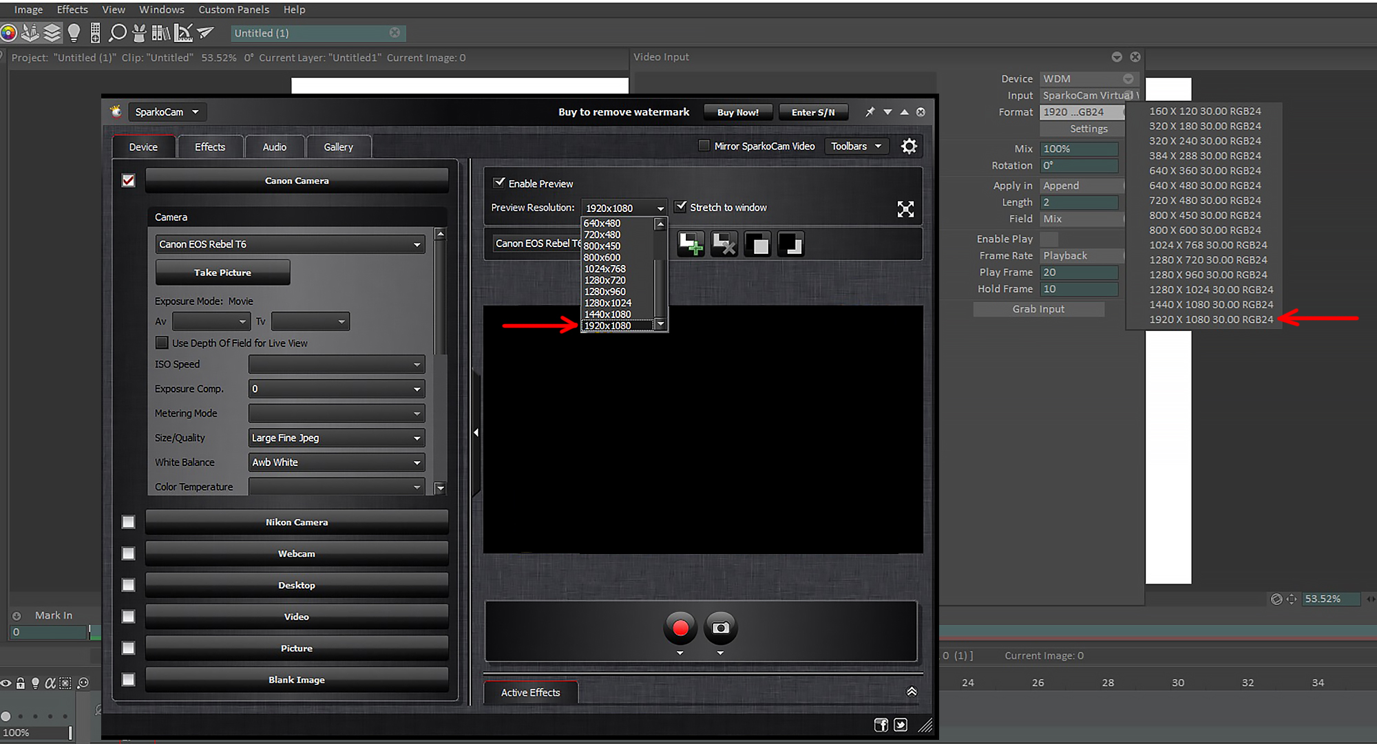Switch to SparkoCam Effects tab
Screen dimensions: 1377x744
[210, 147]
